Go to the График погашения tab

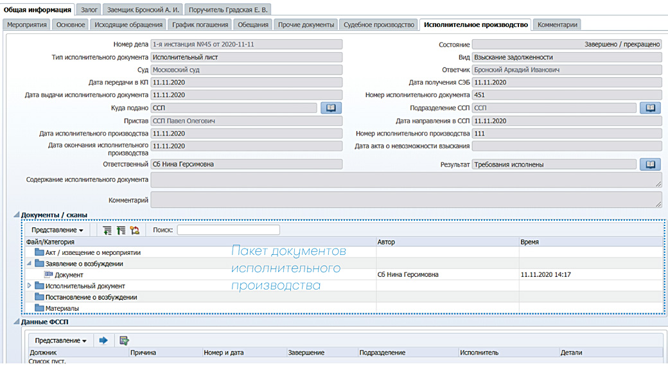(200, 24)
